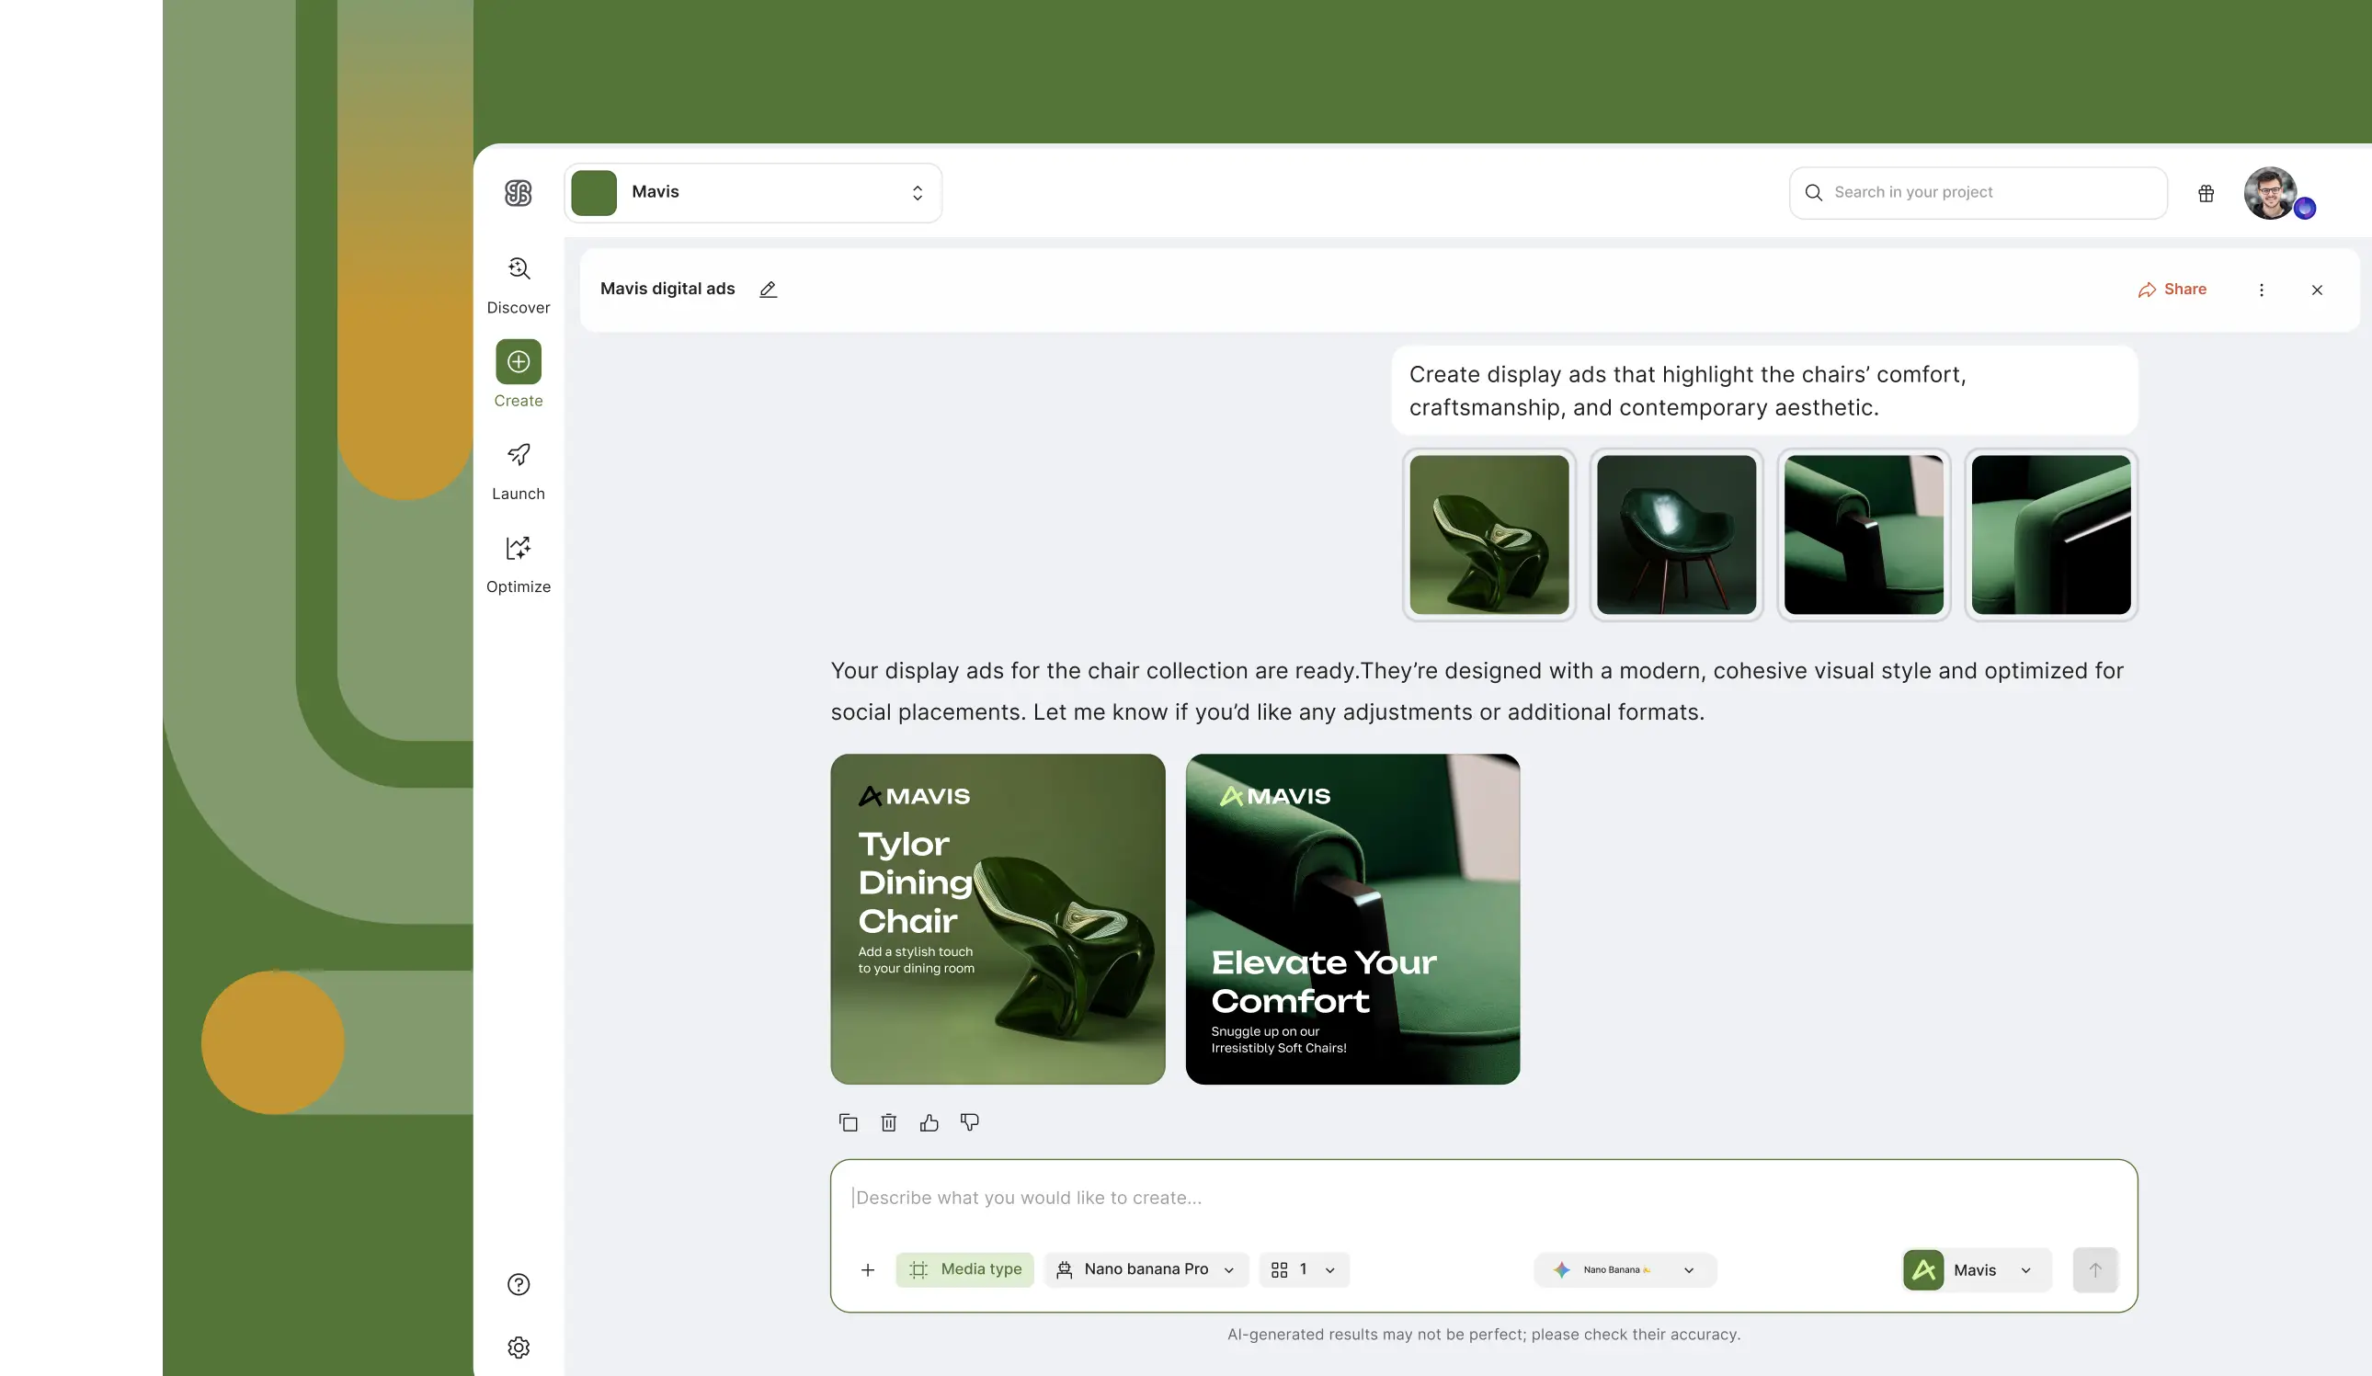The height and width of the screenshot is (1376, 2372).
Task: Expand the image count dropdown showing 1
Action: point(1304,1269)
